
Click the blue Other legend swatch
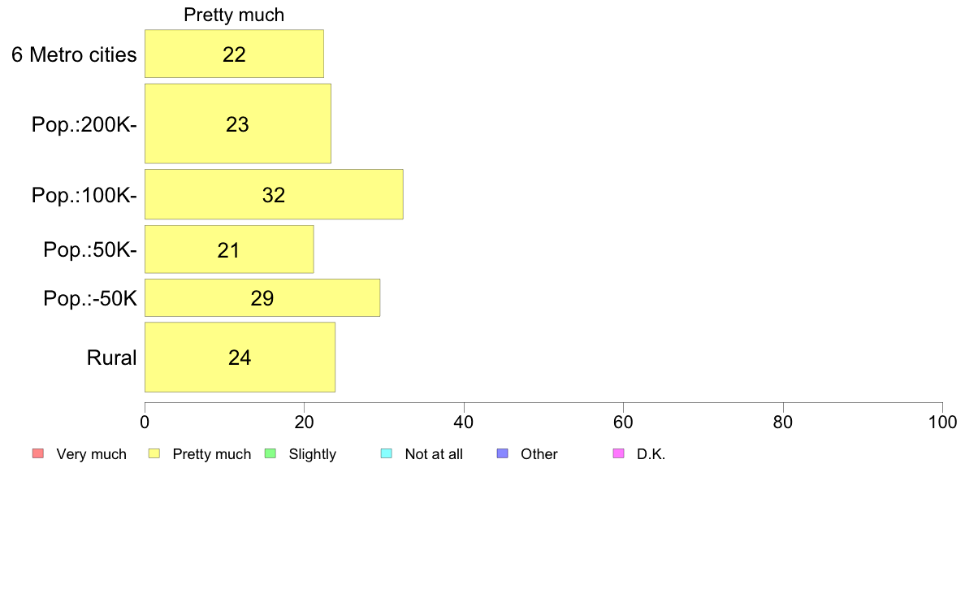[502, 454]
